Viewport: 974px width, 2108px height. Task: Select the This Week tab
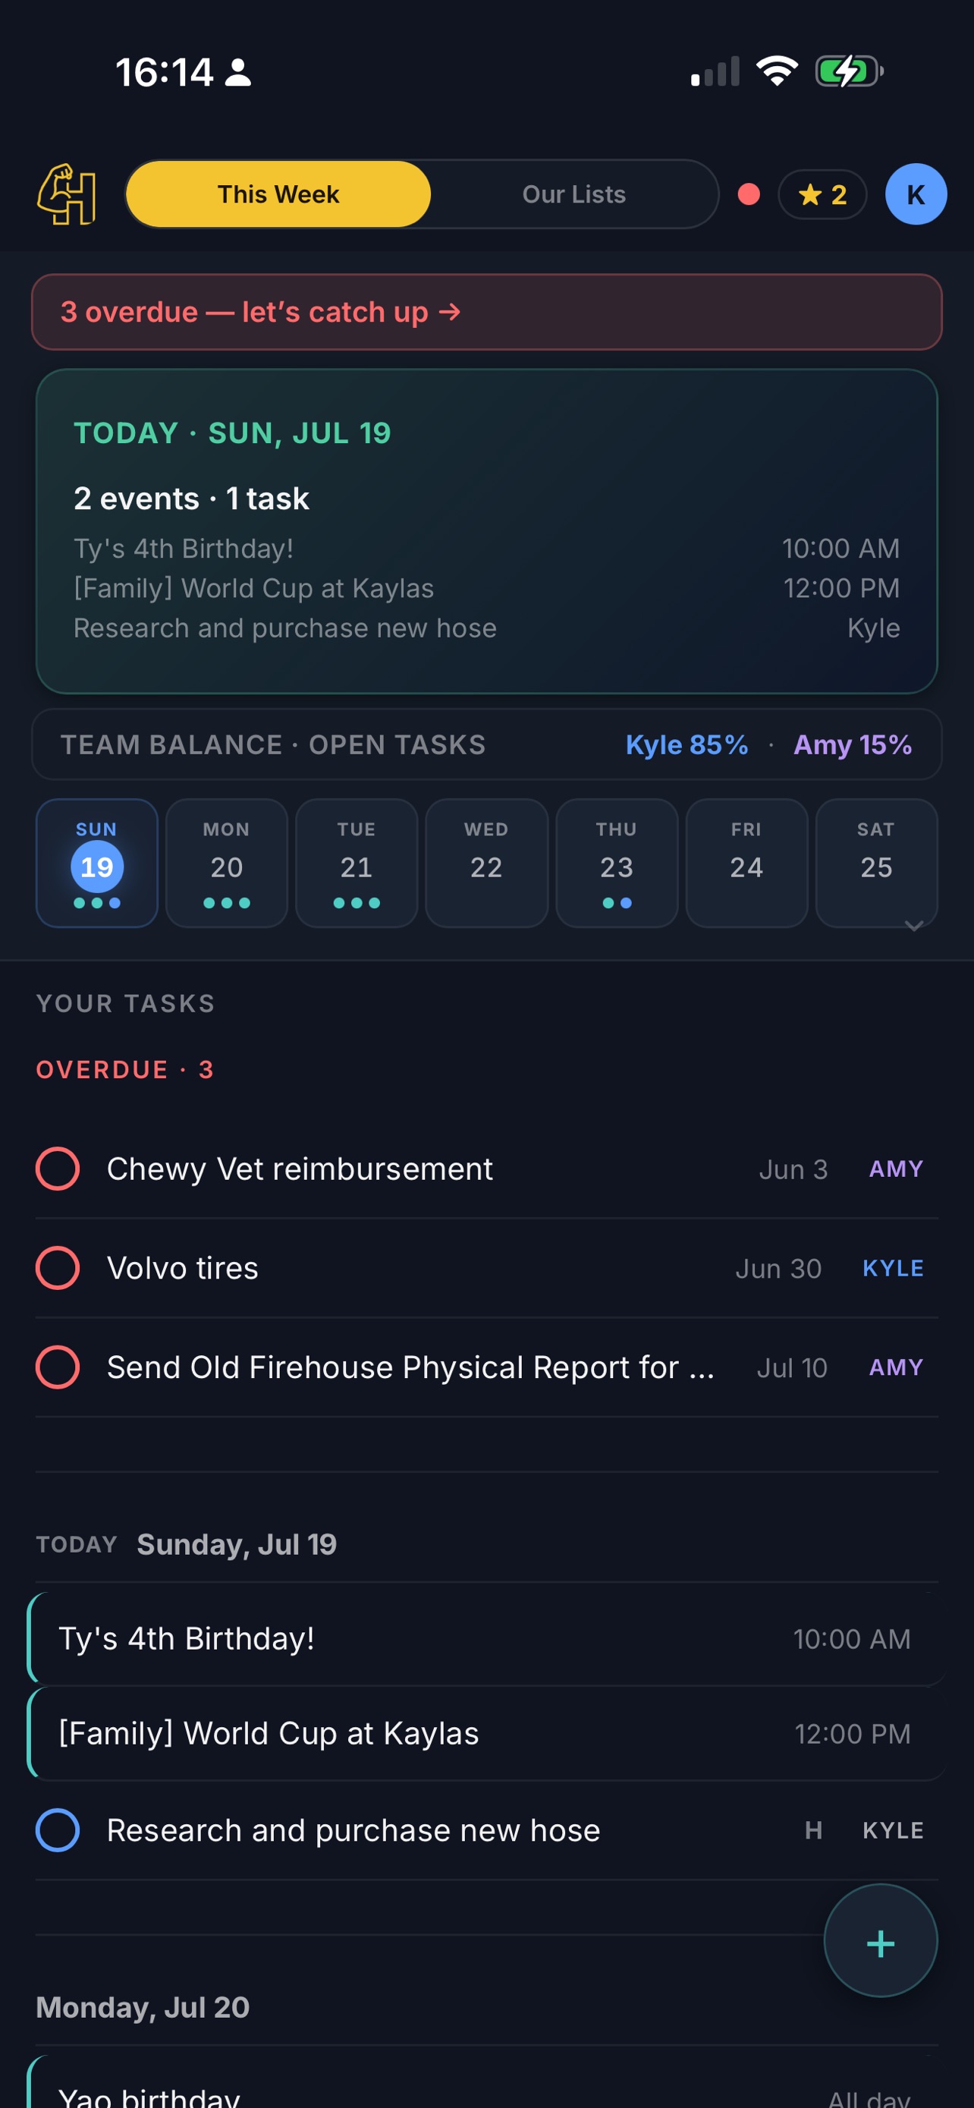pyautogui.click(x=278, y=194)
